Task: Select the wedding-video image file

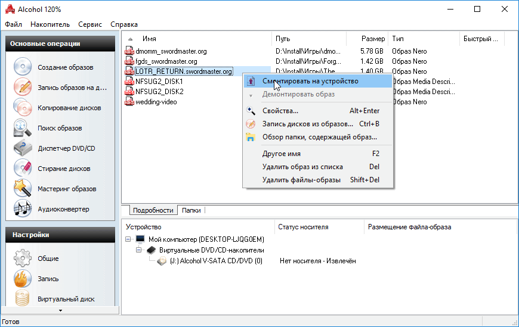Action: click(156, 102)
